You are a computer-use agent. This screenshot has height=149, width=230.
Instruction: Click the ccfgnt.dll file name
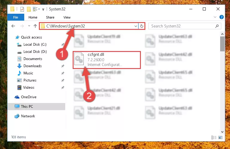pos(96,55)
